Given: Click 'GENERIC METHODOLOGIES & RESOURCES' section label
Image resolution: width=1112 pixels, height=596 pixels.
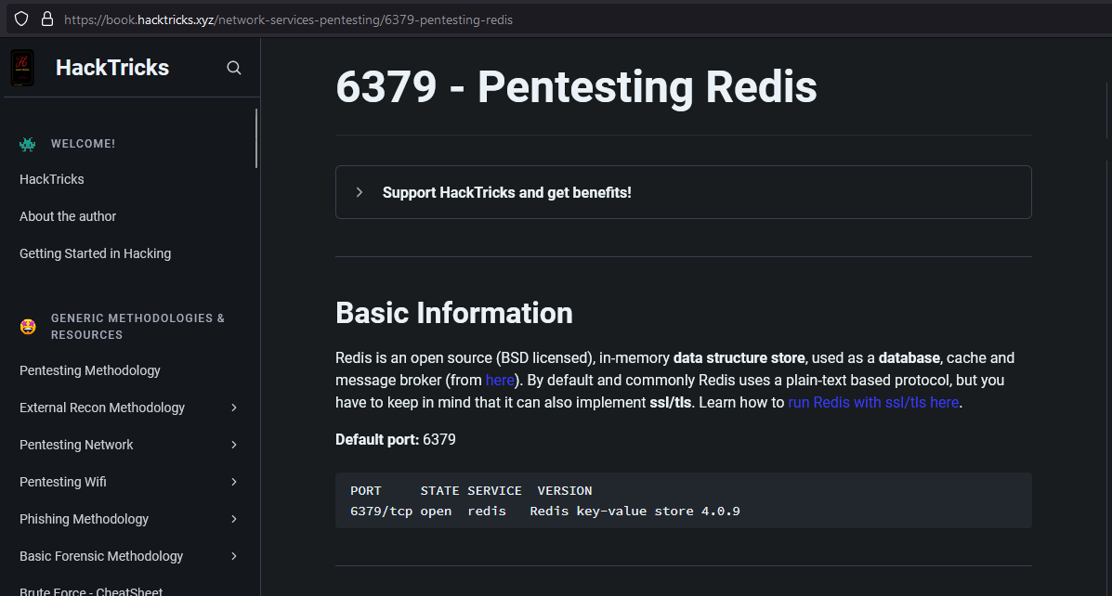Looking at the screenshot, I should point(137,327).
